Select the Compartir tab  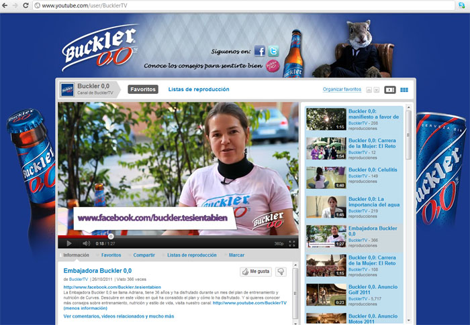coord(144,255)
